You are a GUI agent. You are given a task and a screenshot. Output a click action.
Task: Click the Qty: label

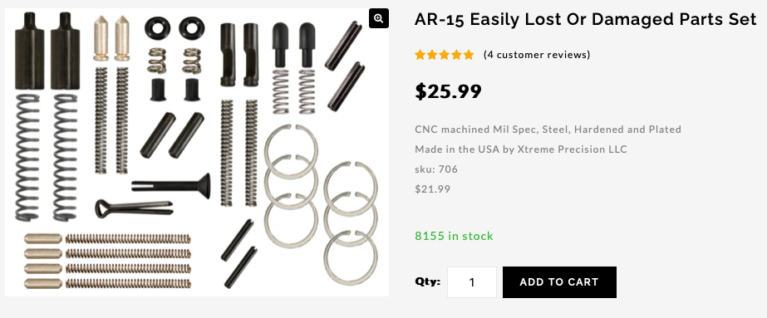(x=427, y=281)
